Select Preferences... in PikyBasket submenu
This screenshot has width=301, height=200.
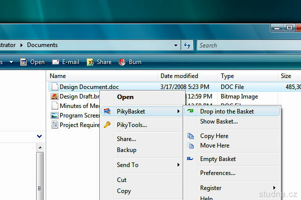217,173
